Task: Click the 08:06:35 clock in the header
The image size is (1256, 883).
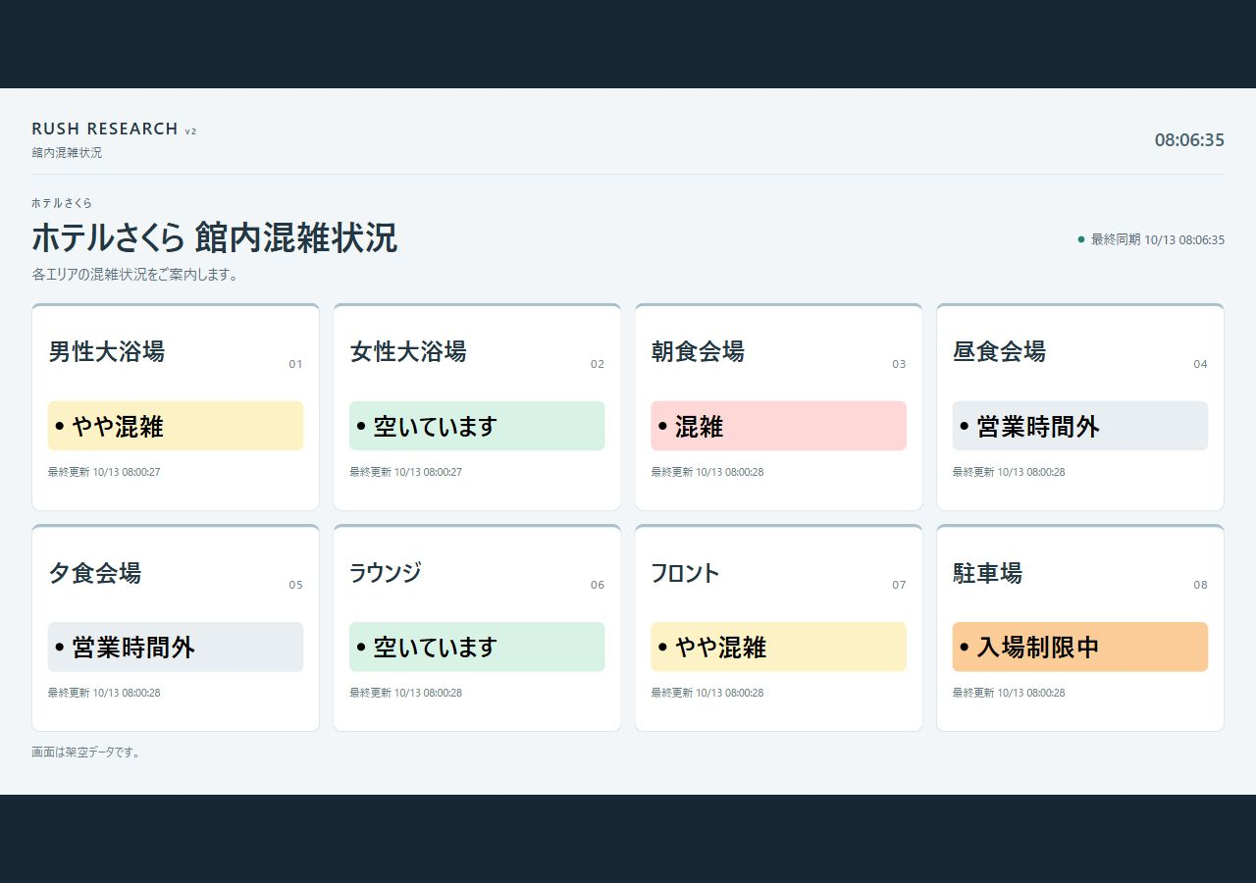Action: [1189, 140]
